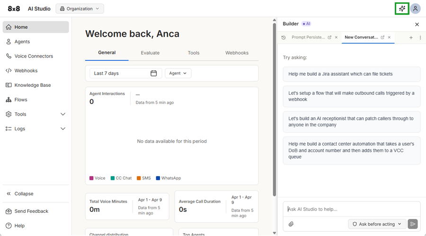The height and width of the screenshot is (236, 426).
Task: Close the Builder panel
Action: pos(417,25)
